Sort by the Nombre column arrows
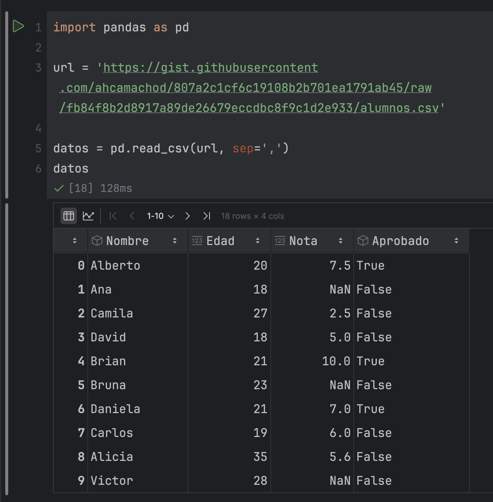 tap(175, 241)
